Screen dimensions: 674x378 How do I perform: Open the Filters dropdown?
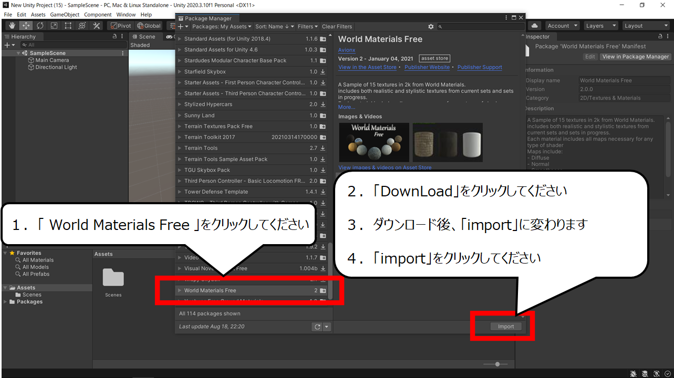pos(308,26)
